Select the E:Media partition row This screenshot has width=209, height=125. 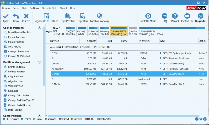pos(129,84)
